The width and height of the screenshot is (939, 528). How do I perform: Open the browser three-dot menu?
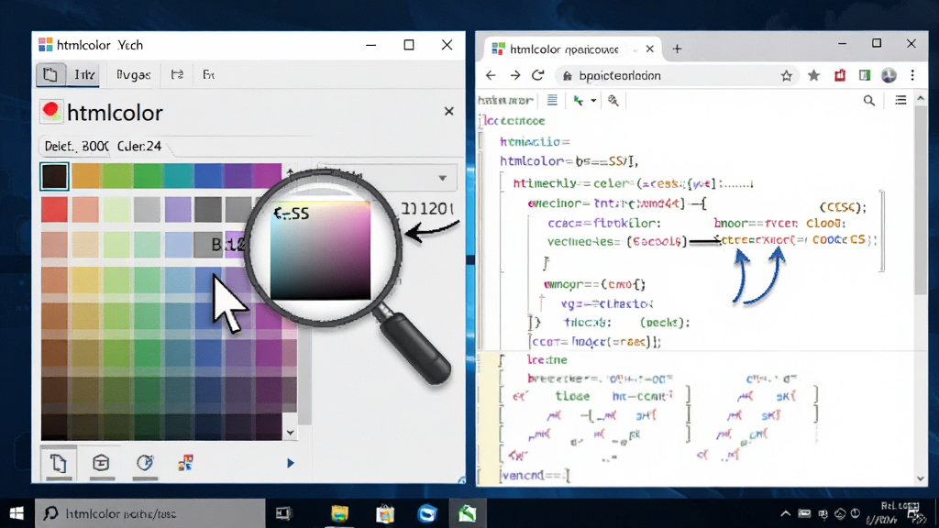pyautogui.click(x=912, y=75)
